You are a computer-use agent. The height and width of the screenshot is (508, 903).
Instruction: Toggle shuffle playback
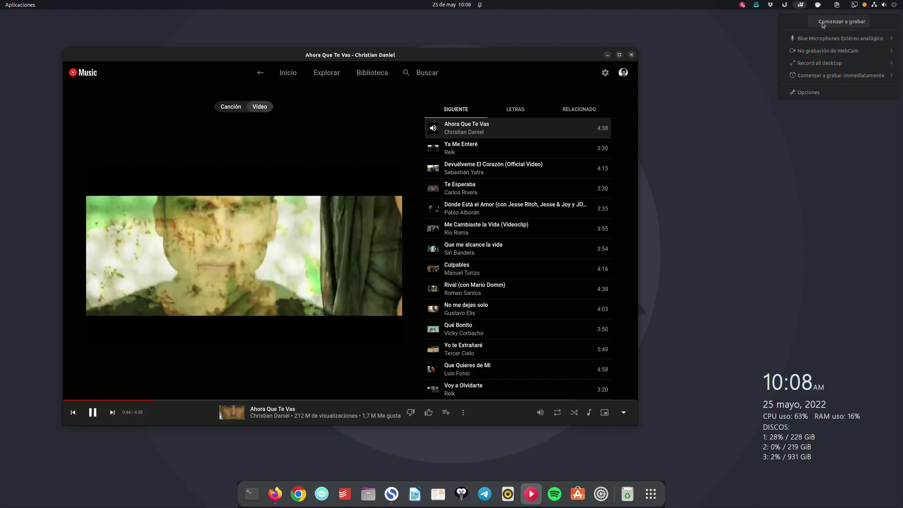(x=574, y=412)
